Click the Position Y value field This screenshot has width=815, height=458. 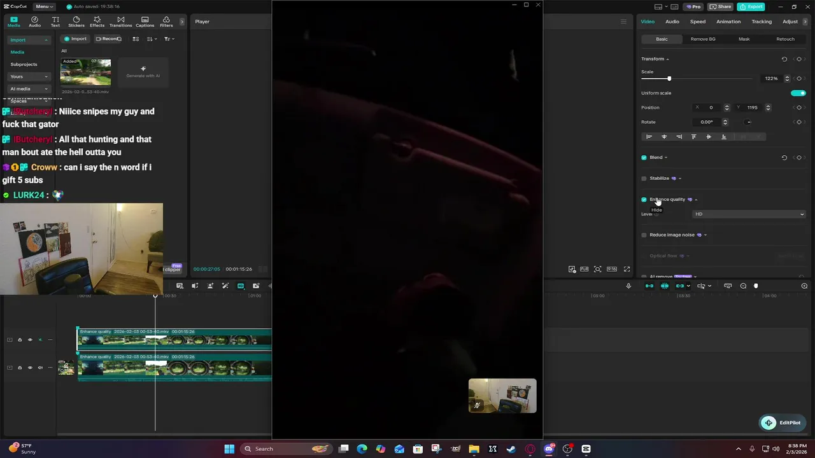coord(753,108)
